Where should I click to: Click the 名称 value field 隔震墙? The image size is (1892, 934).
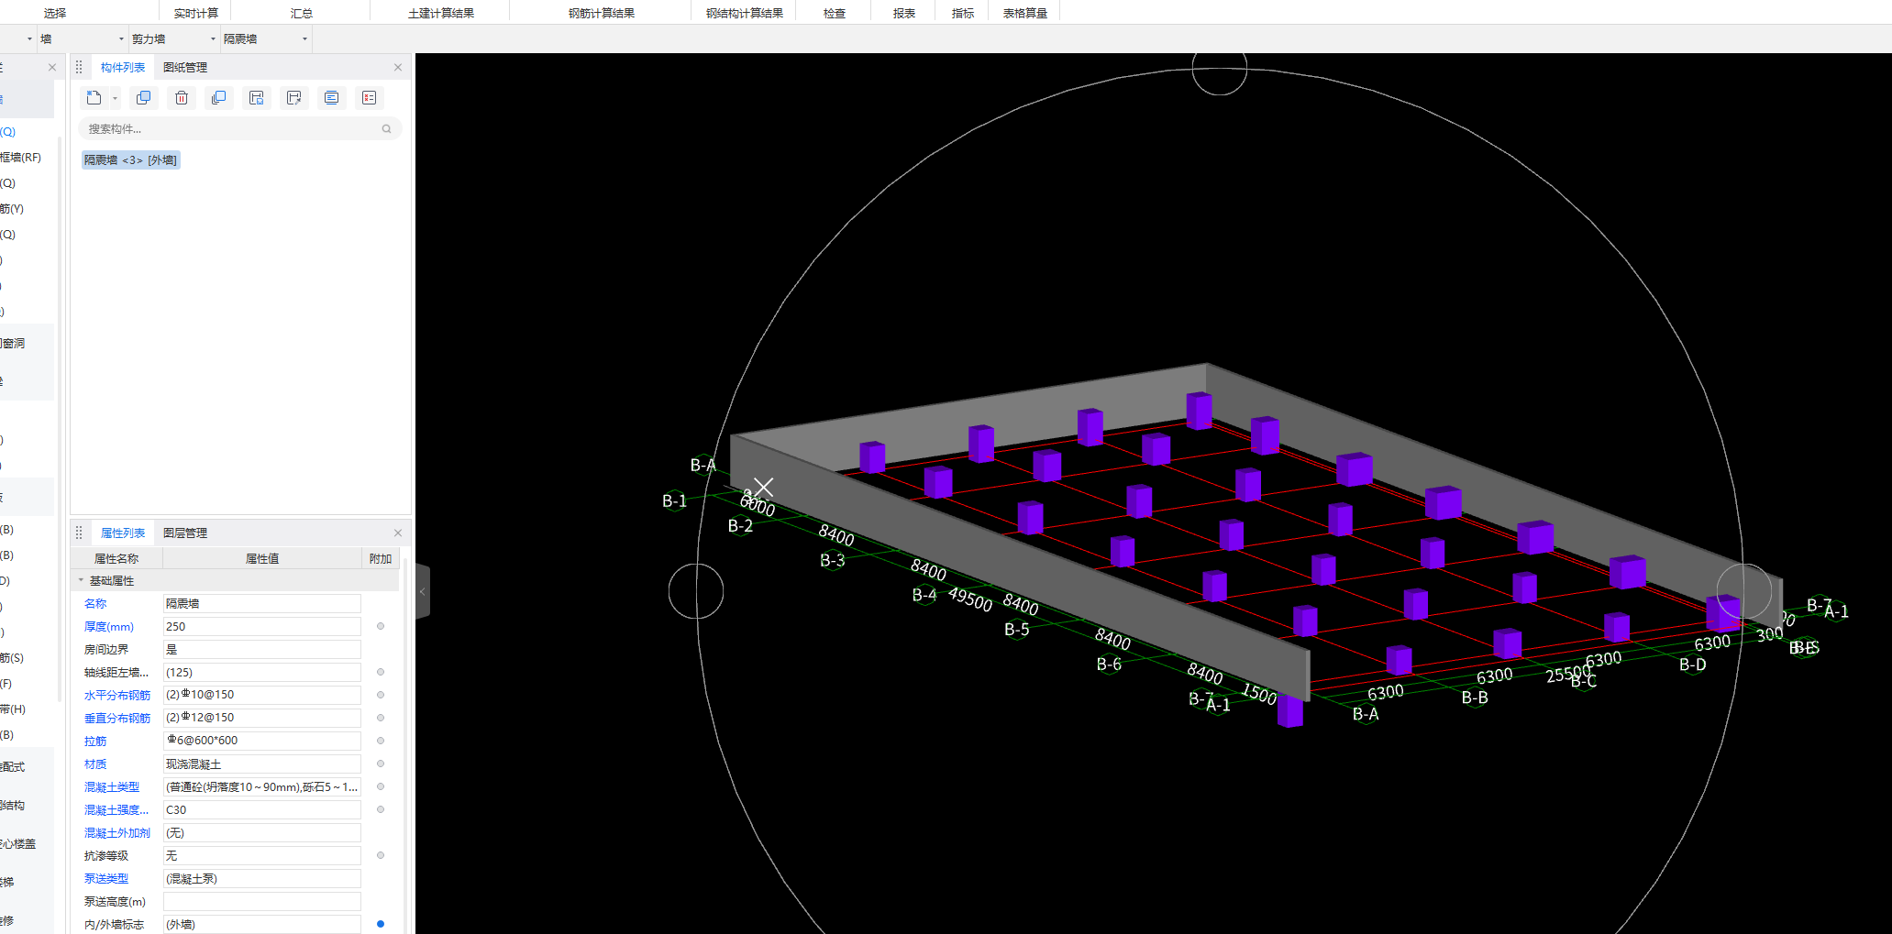coord(261,603)
